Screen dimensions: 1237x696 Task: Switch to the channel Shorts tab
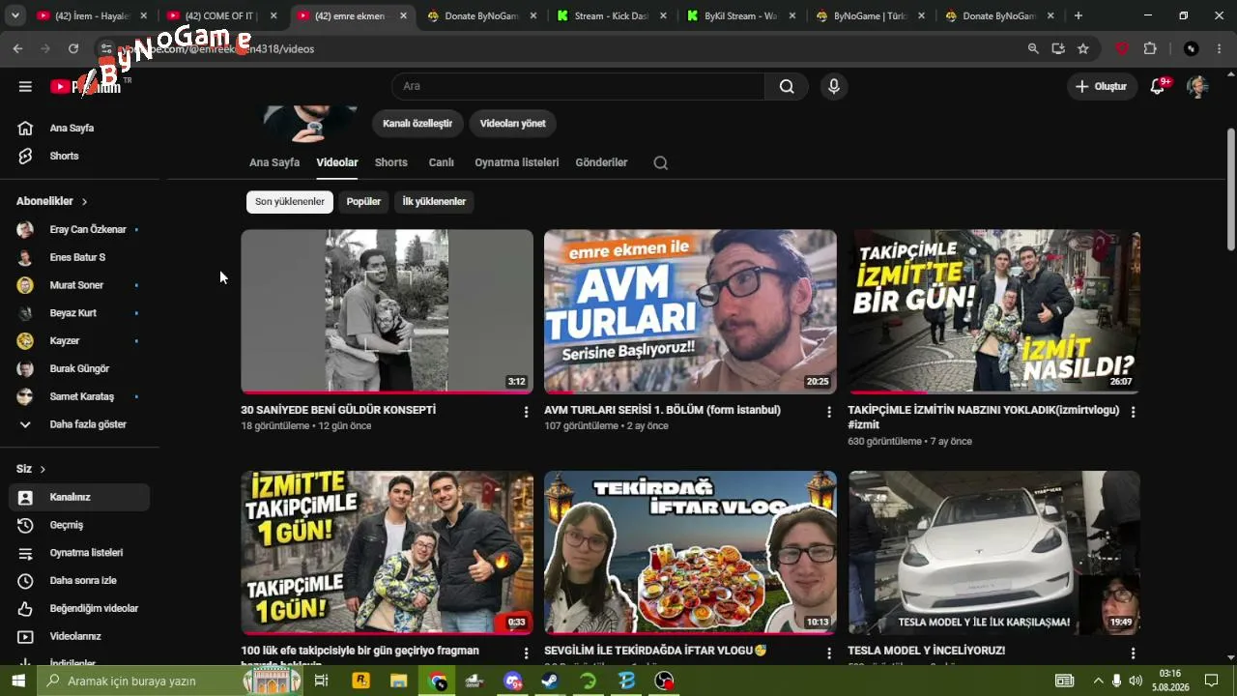391,162
